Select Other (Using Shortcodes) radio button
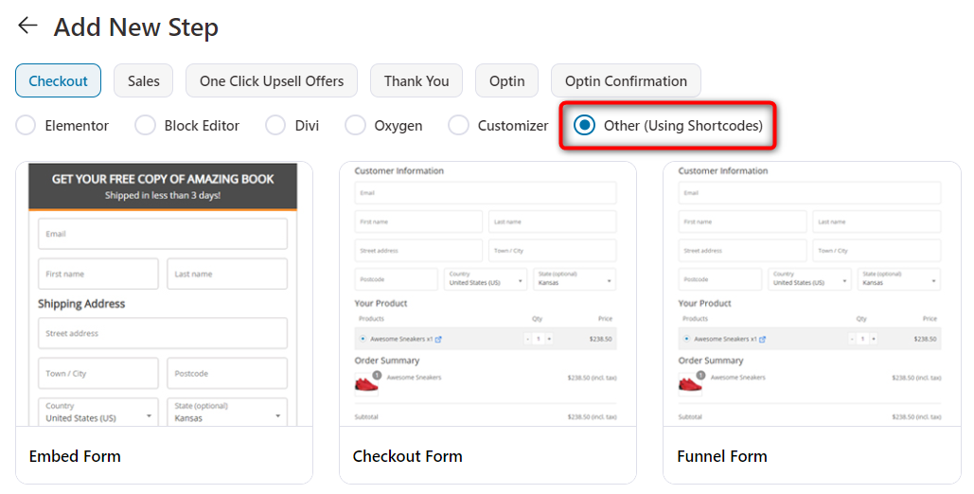Image resolution: width=974 pixels, height=494 pixels. click(585, 125)
